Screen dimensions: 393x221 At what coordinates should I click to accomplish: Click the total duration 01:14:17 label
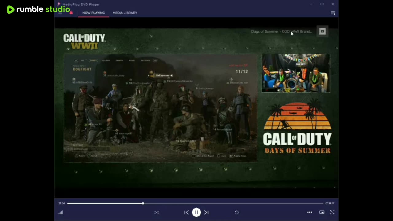click(x=330, y=203)
